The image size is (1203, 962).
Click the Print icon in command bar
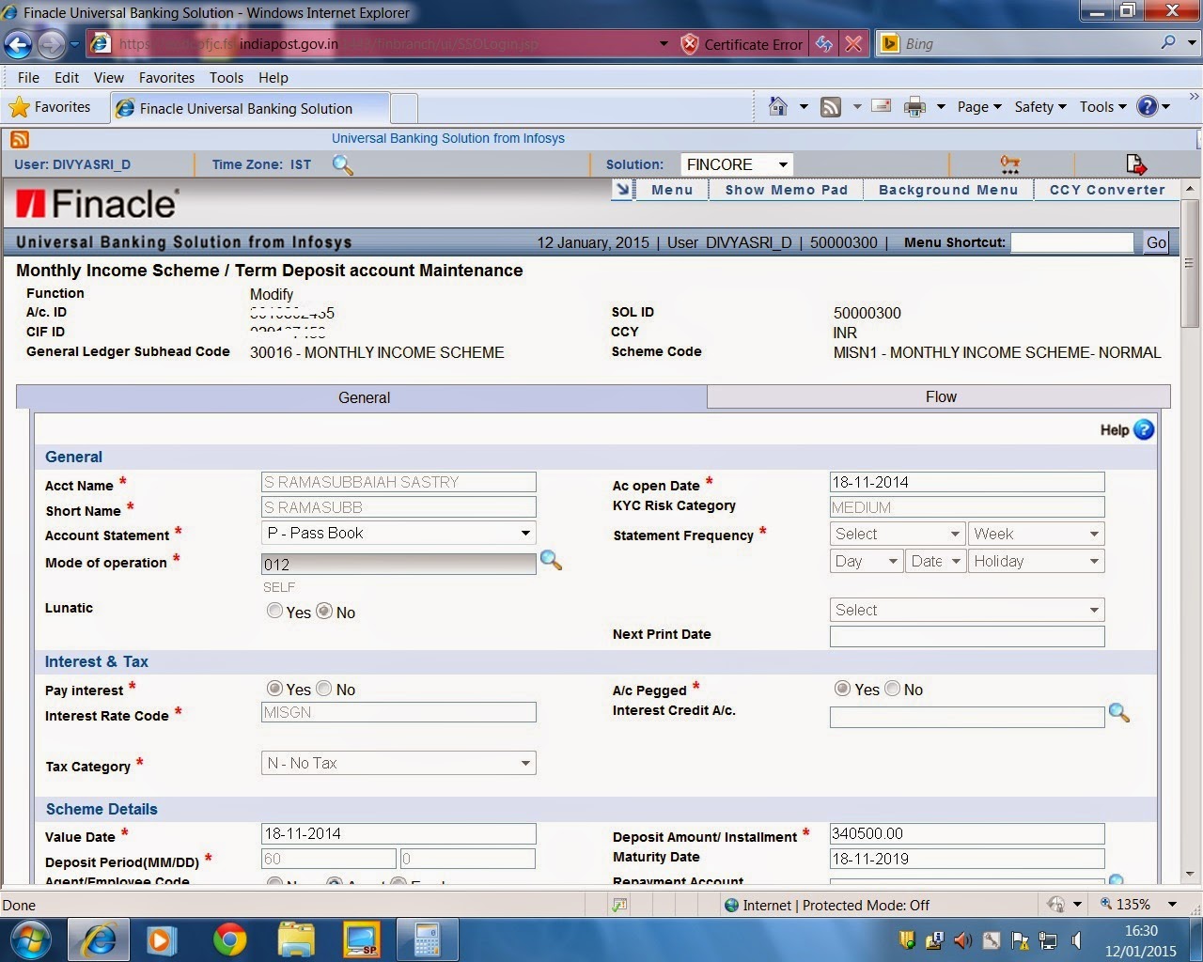[x=914, y=107]
